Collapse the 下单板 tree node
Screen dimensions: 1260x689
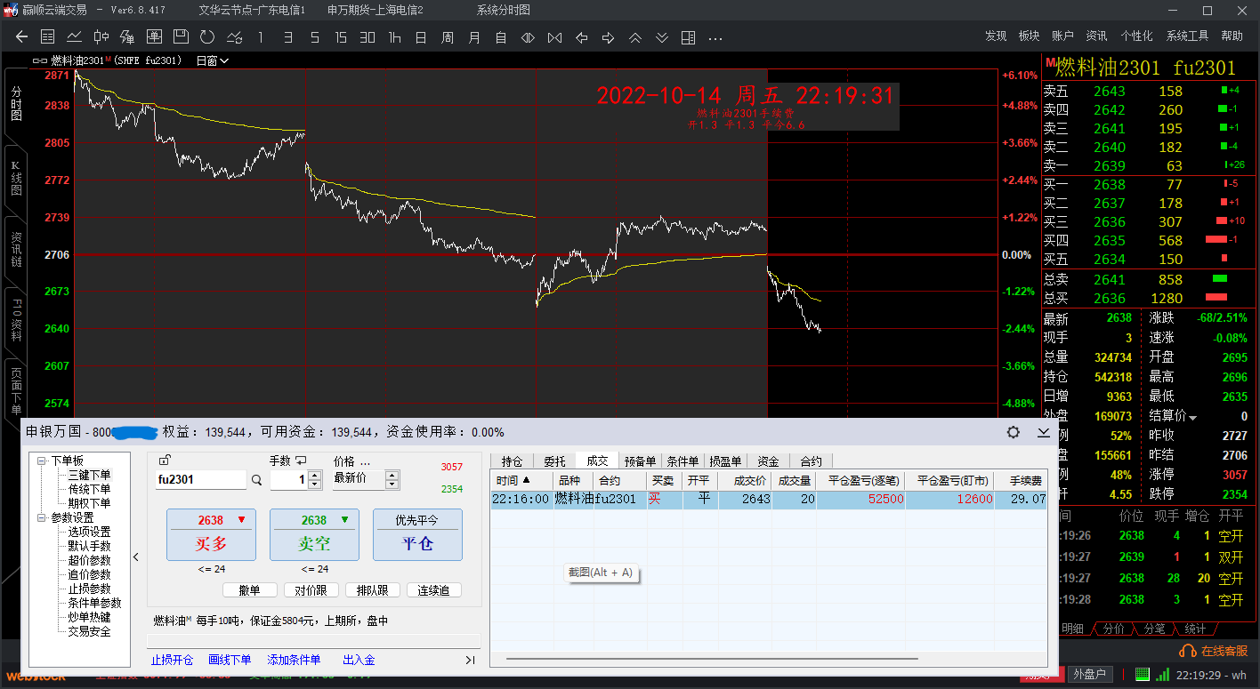[x=41, y=461]
